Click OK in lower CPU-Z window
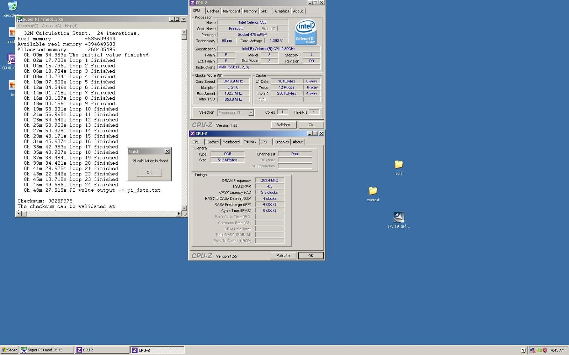 pos(310,256)
